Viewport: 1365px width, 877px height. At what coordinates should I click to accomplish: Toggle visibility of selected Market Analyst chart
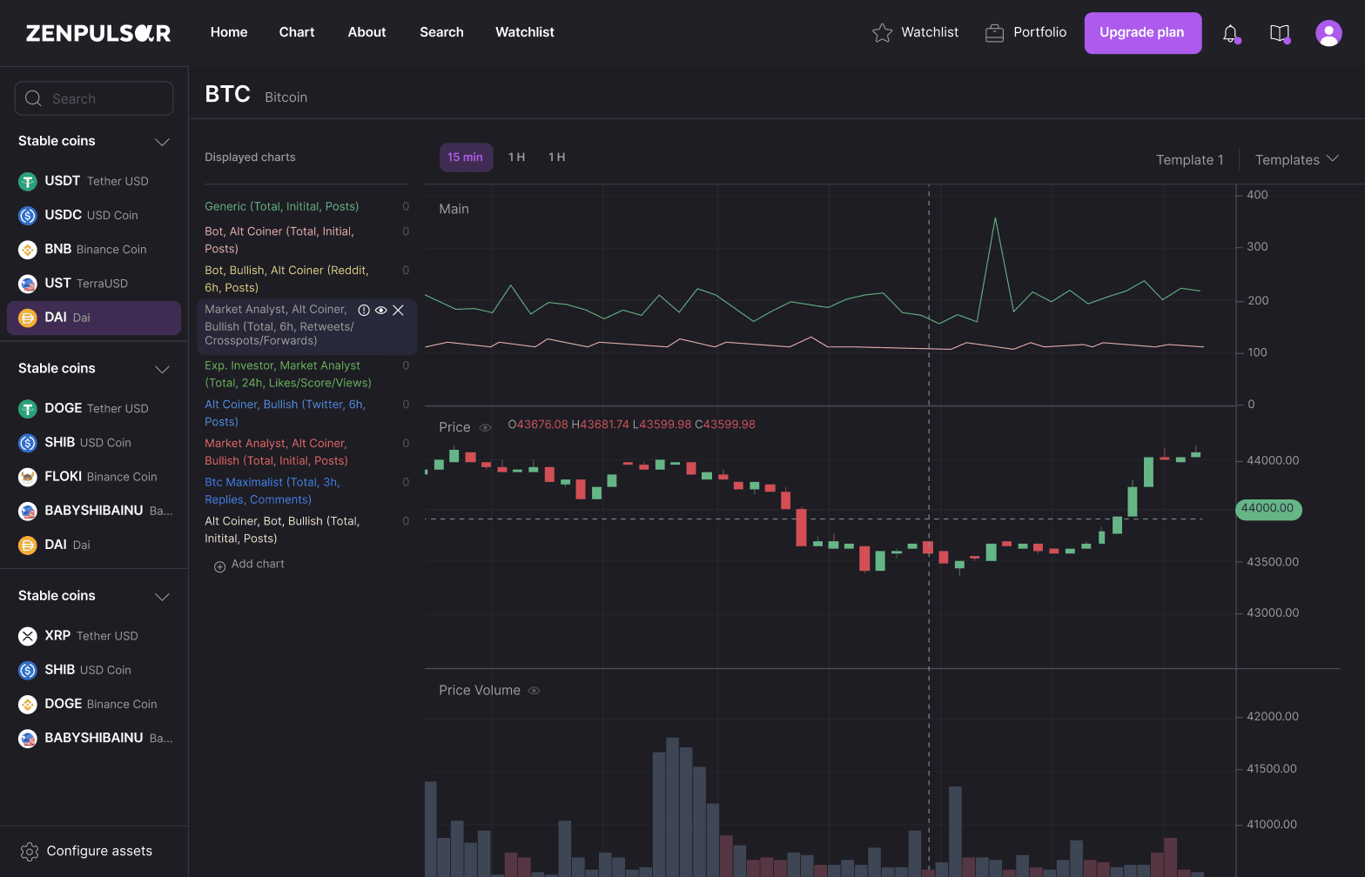pos(380,311)
